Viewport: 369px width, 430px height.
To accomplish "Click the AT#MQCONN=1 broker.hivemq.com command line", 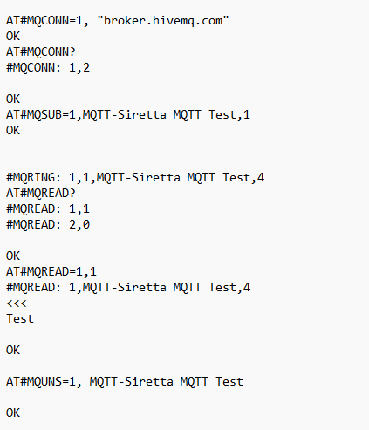I will click(x=118, y=21).
